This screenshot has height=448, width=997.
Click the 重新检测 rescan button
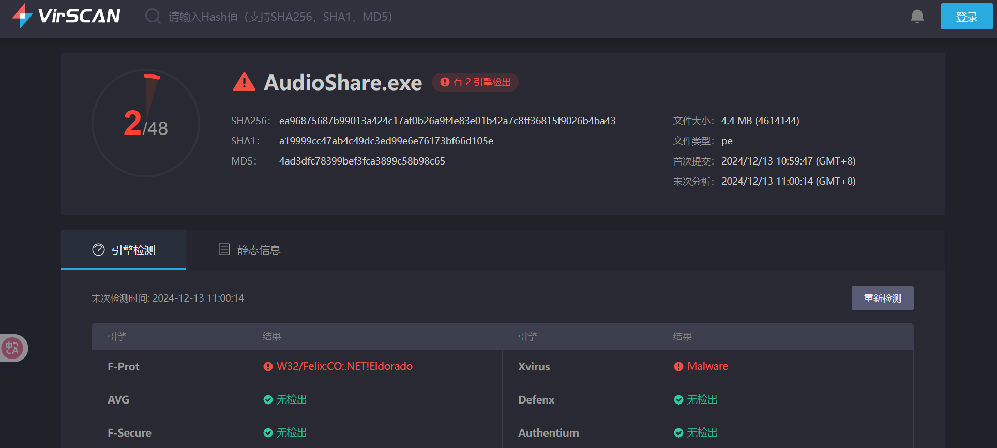pyautogui.click(x=882, y=298)
